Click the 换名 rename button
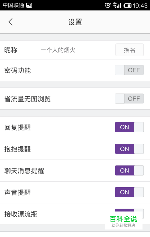 [129, 50]
